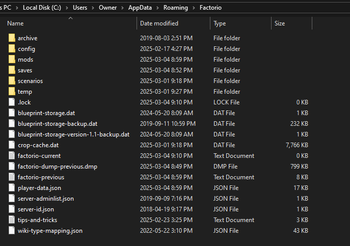The height and width of the screenshot is (246, 350).
Task: Click the config folder icon
Action: tap(12, 49)
